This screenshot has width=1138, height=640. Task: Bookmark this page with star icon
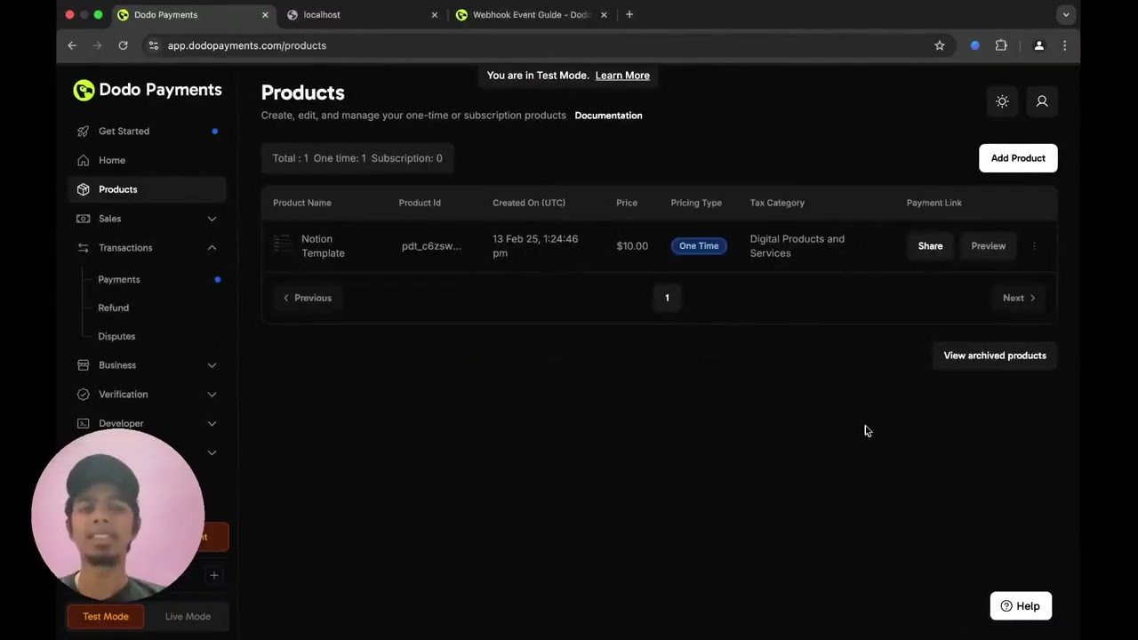pyautogui.click(x=940, y=45)
